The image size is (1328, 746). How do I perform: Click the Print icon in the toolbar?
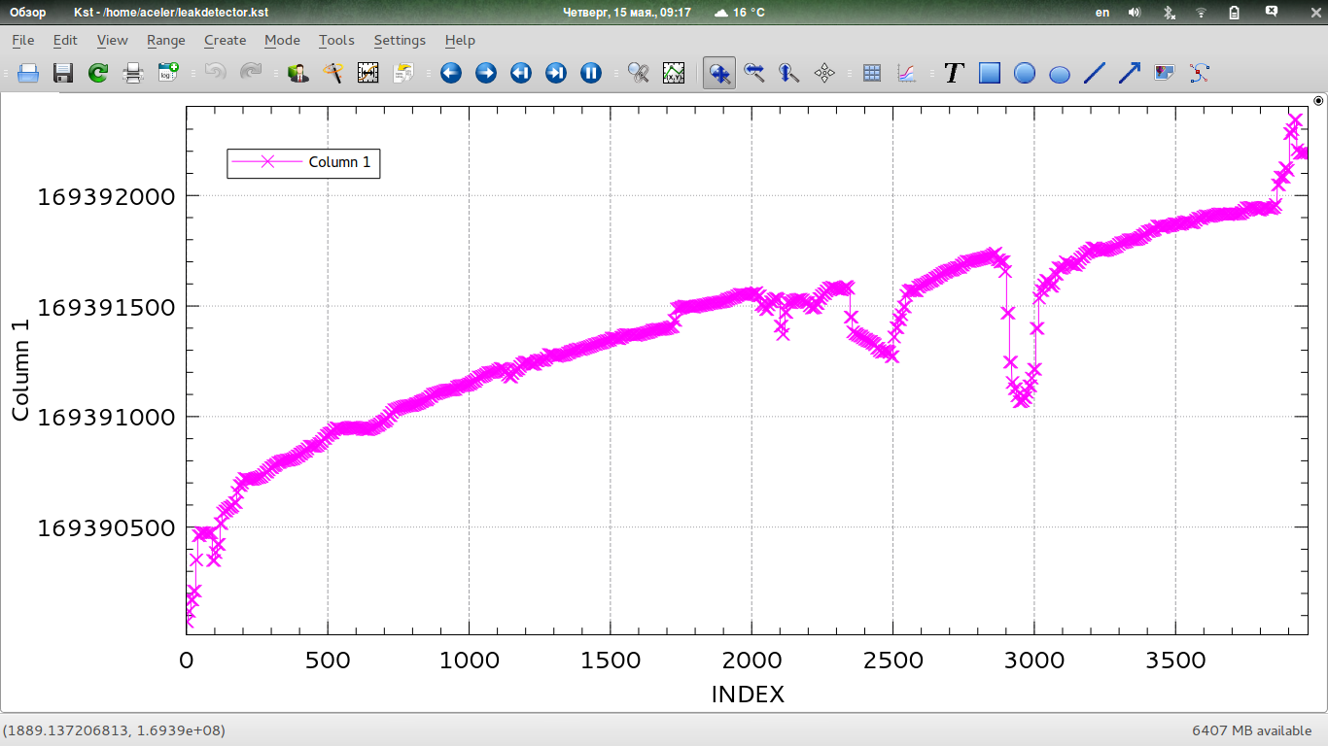pos(133,73)
